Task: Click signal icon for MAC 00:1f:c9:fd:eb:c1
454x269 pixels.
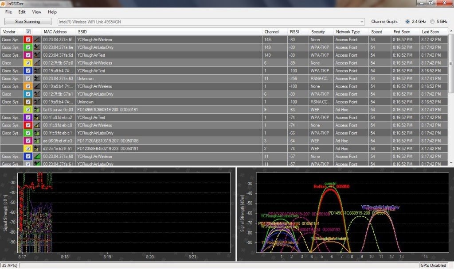Action: click(x=37, y=133)
